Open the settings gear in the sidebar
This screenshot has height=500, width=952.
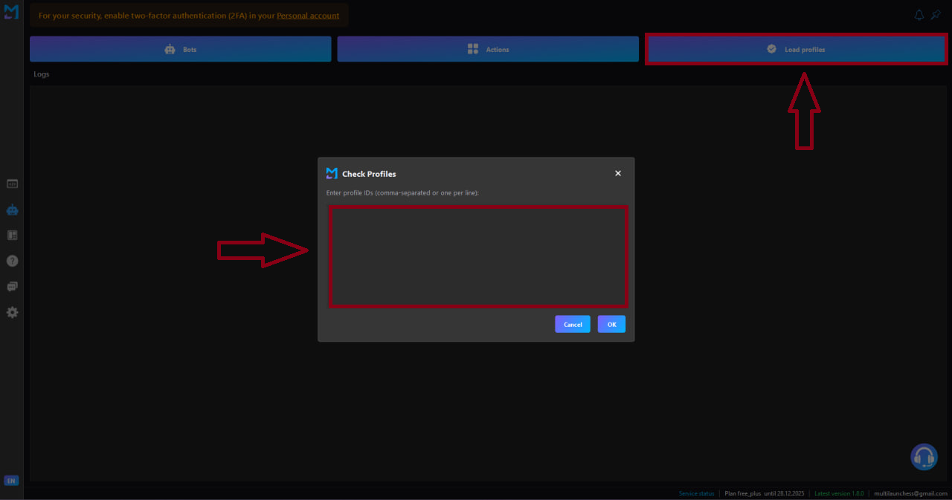coord(12,312)
